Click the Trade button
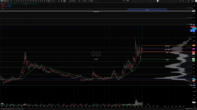Viewport: 197px width, 110px height. pos(192,1)
